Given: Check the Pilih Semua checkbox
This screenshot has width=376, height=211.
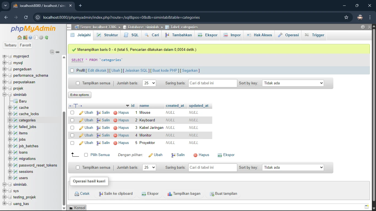Looking at the screenshot, I should (x=86, y=155).
